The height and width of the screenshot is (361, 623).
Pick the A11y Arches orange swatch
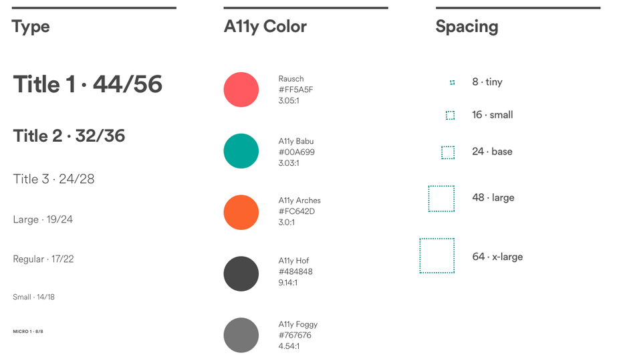tap(241, 212)
